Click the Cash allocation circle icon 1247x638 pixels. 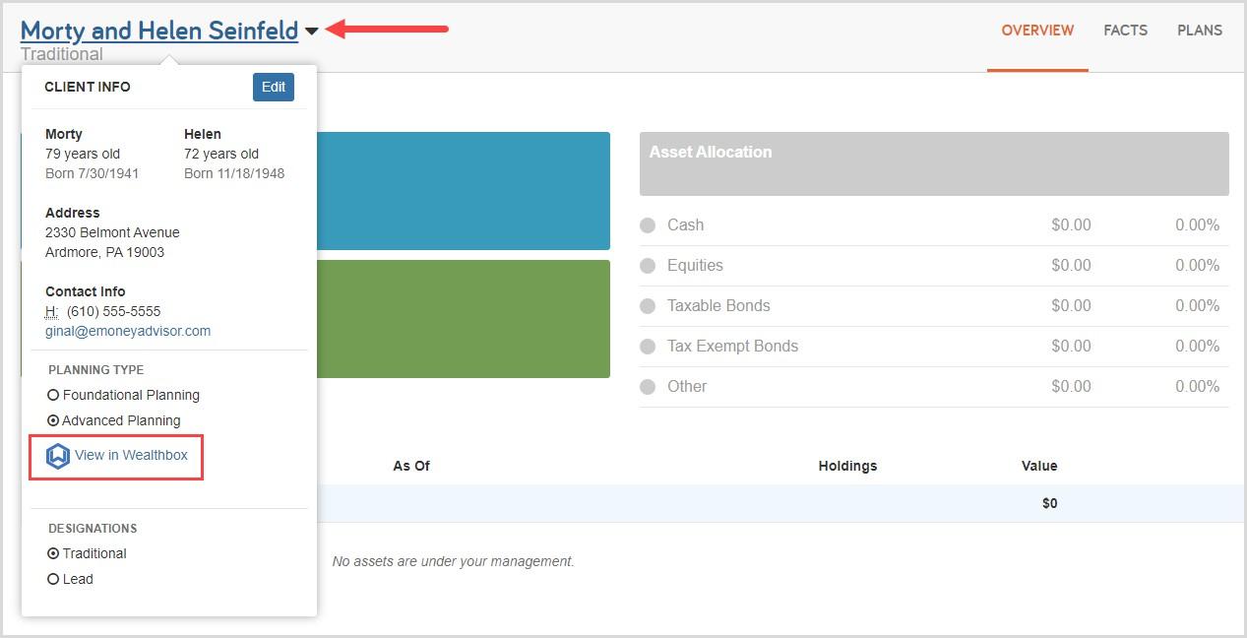pyautogui.click(x=648, y=225)
